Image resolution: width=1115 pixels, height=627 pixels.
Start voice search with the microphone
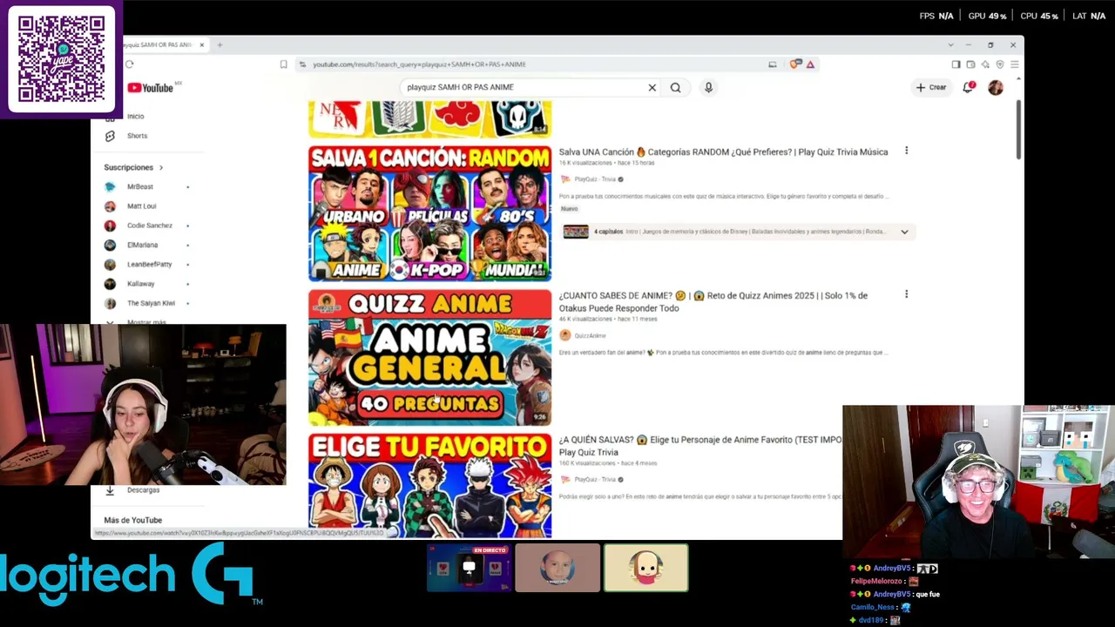pyautogui.click(x=708, y=87)
